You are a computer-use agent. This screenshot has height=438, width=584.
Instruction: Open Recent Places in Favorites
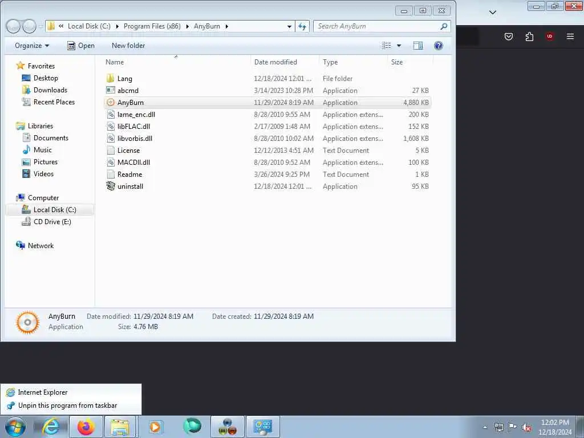pos(54,102)
